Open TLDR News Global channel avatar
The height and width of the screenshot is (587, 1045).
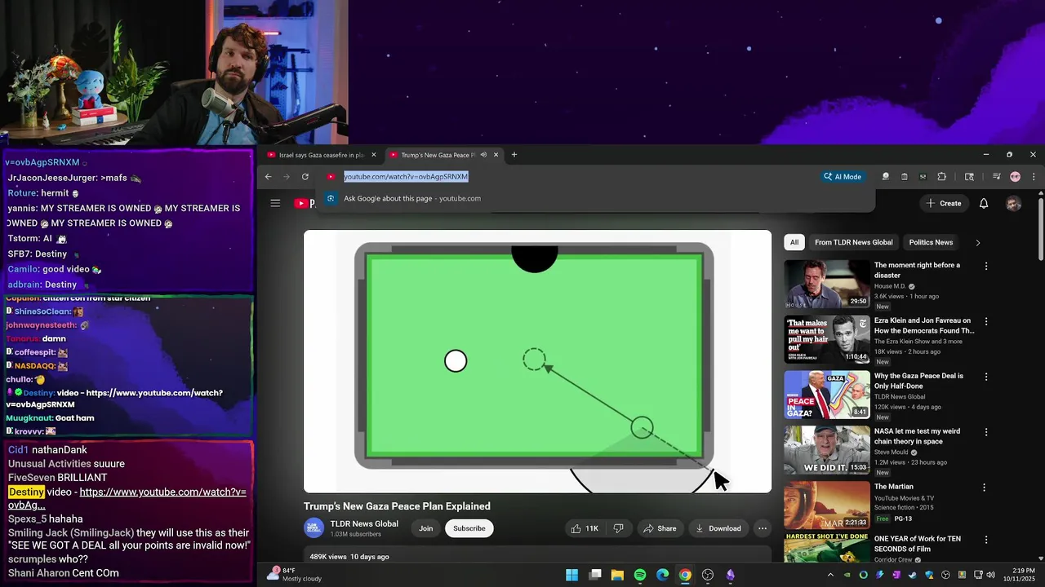[x=314, y=528]
